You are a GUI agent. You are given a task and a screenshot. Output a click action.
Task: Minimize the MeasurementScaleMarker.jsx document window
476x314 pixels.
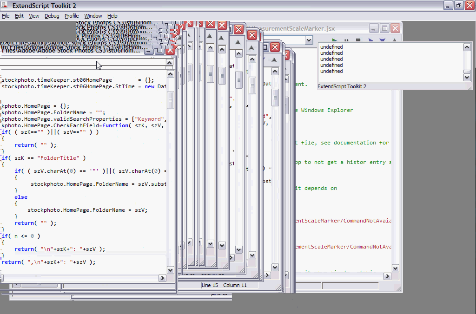click(373, 28)
